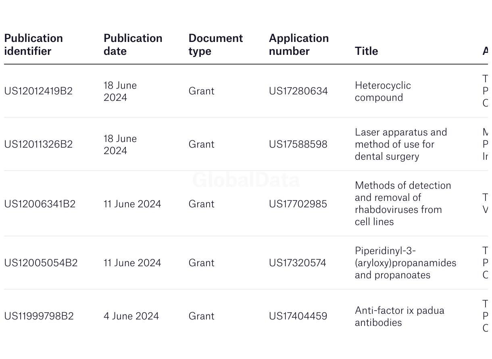Click the rhabdoviruses detection method title

[403, 204]
